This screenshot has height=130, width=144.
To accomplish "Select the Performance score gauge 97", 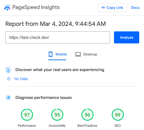I will point(27,115).
